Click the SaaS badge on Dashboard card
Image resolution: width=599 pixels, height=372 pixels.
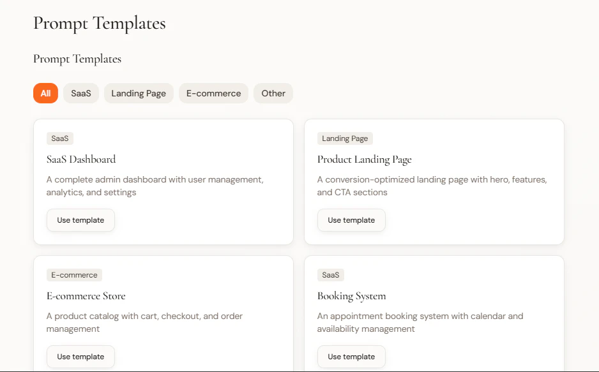pyautogui.click(x=59, y=138)
